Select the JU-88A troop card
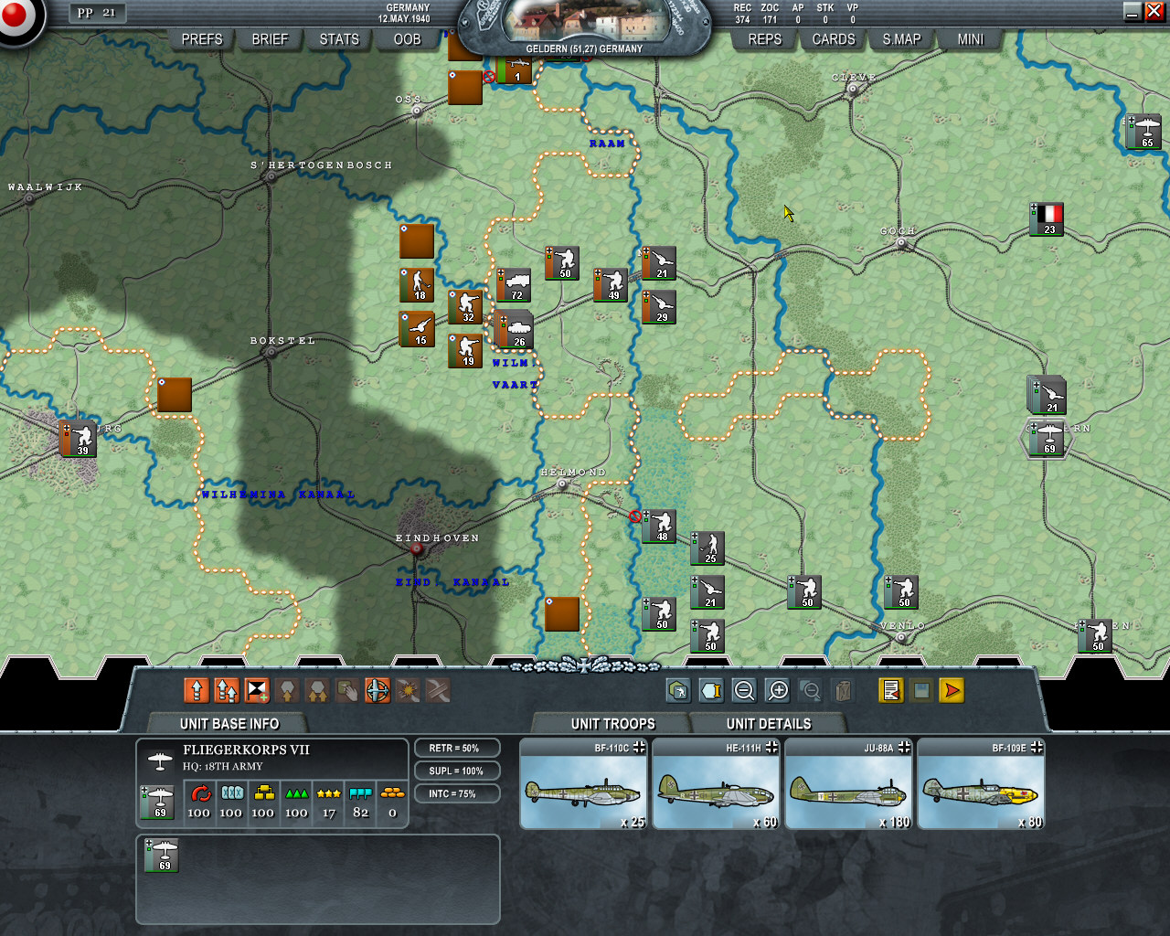This screenshot has height=936, width=1170. [x=848, y=784]
